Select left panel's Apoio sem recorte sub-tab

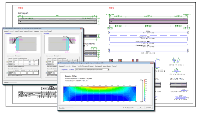[x=11, y=56]
